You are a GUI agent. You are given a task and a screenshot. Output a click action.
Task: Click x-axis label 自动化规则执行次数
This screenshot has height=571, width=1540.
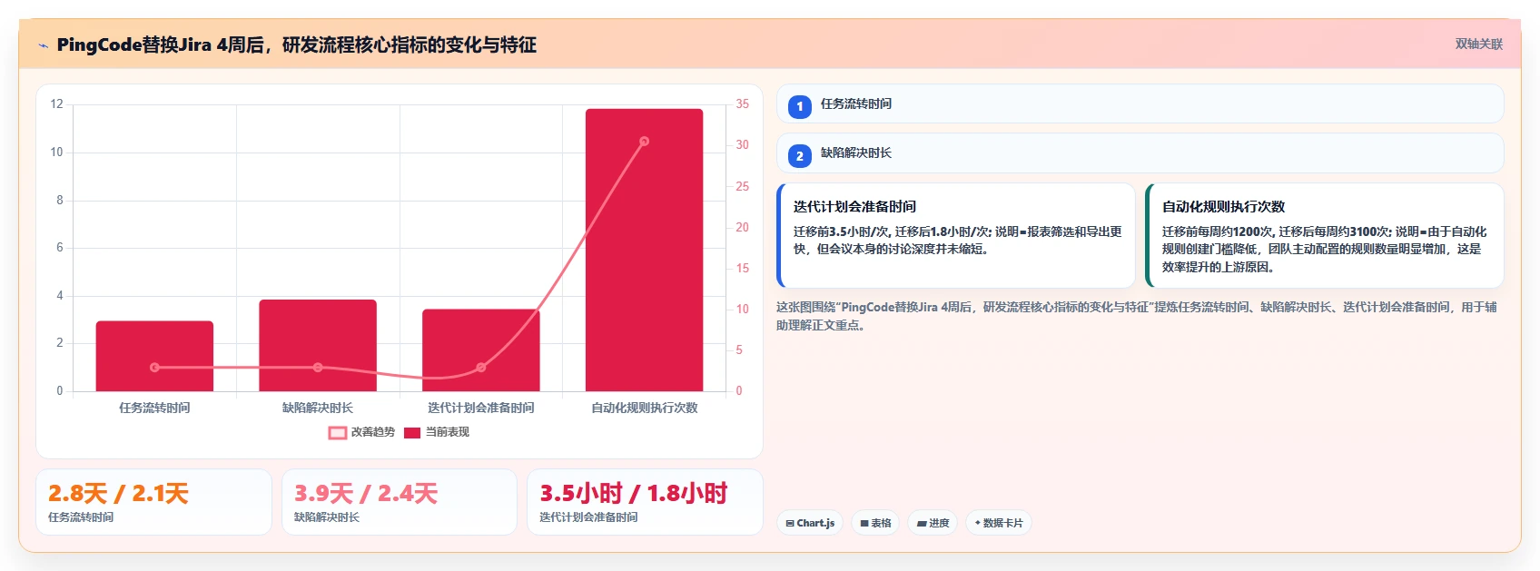[645, 409]
